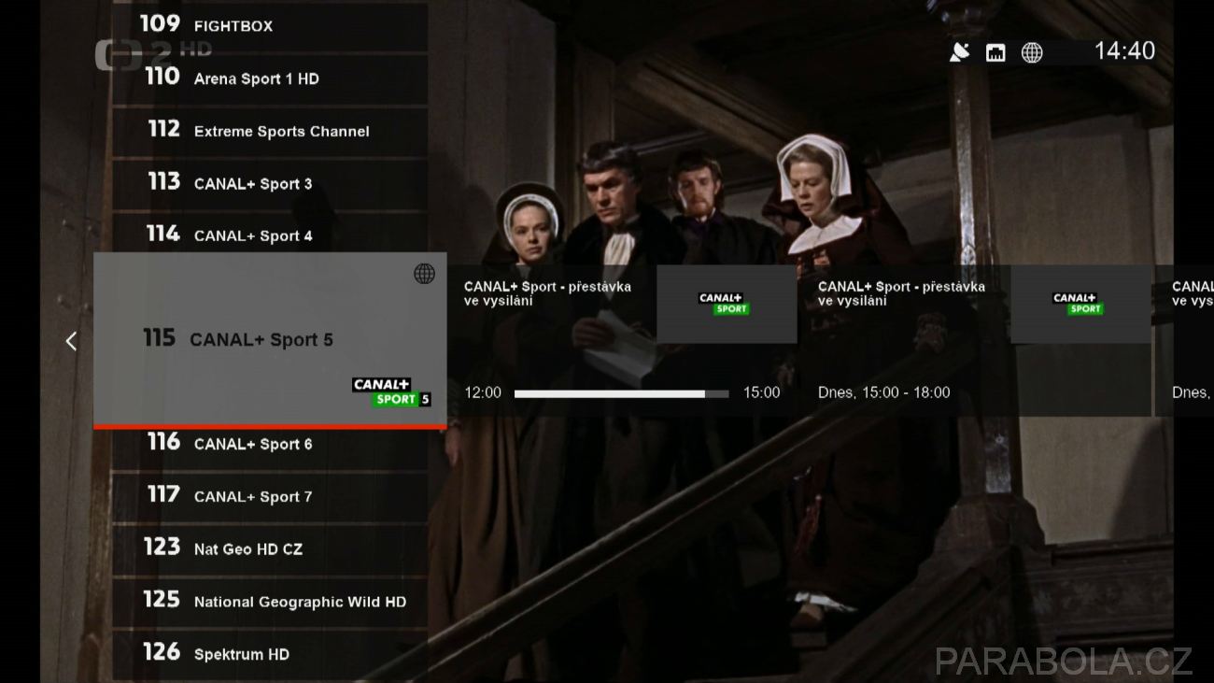The height and width of the screenshot is (683, 1214).
Task: Click the CANAL+ Sport 5 logo
Action: [391, 391]
